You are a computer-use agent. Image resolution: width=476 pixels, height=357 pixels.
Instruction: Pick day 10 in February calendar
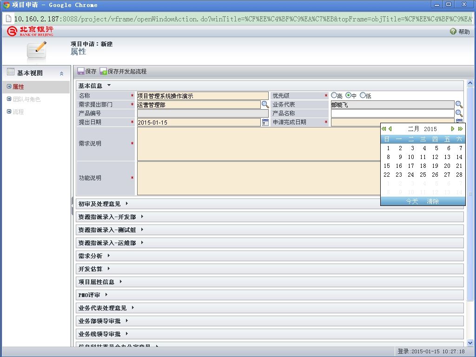click(411, 157)
